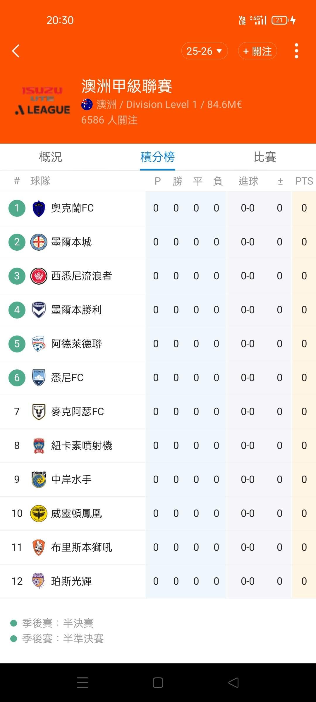Tap the back arrow icon
316x702 pixels.
point(16,51)
